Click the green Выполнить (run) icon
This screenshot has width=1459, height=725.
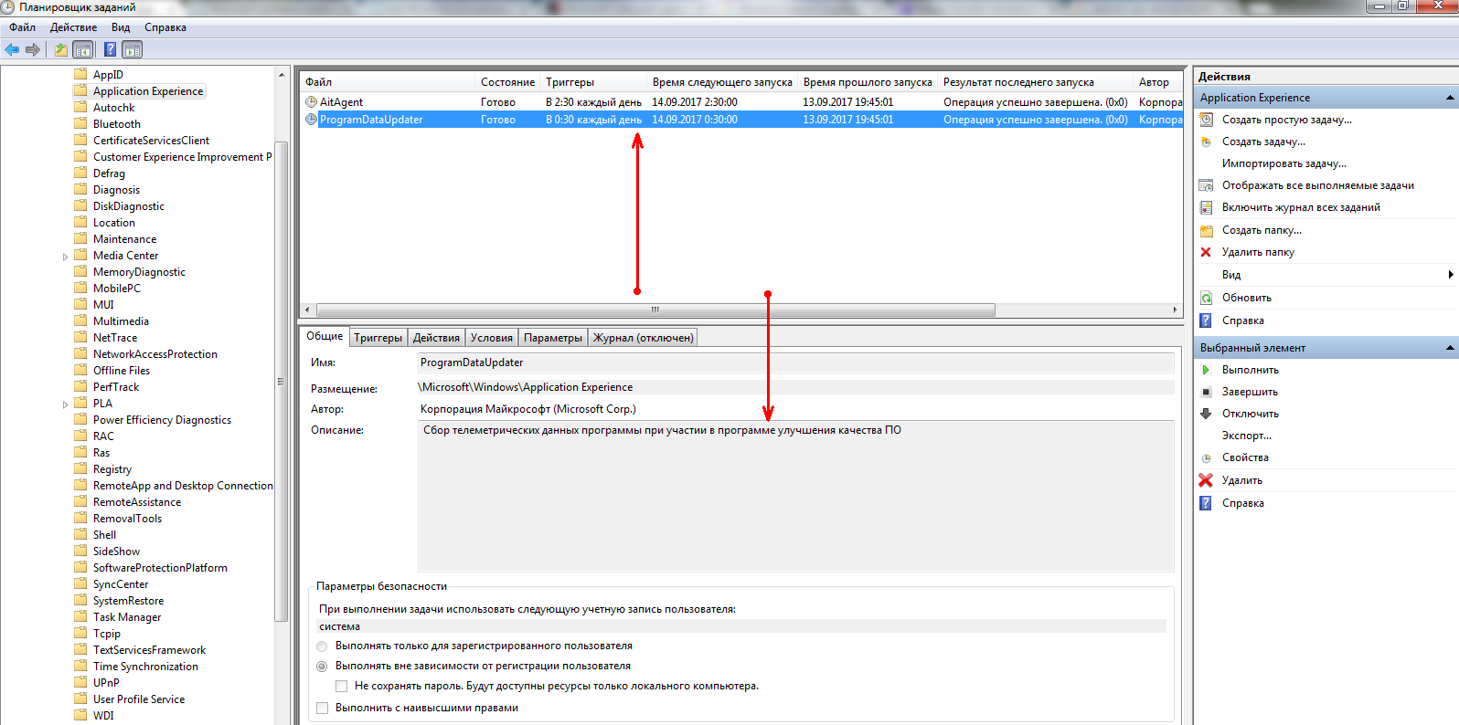point(1206,370)
